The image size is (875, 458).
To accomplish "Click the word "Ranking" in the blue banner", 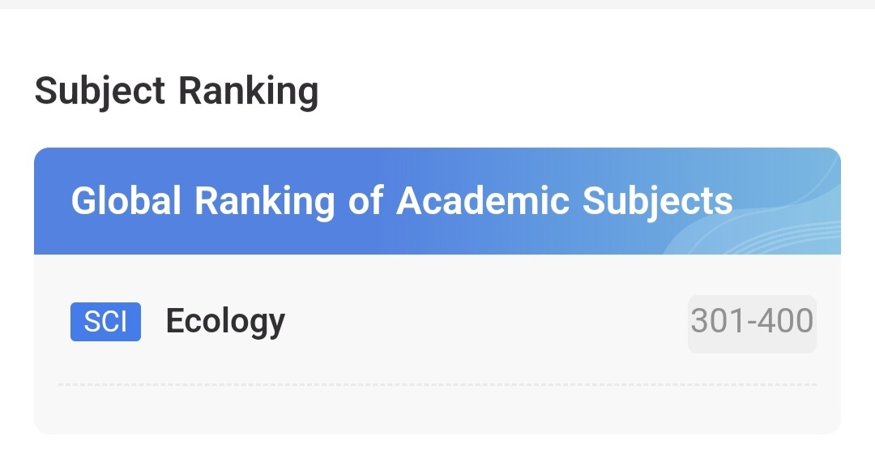I will tap(264, 200).
